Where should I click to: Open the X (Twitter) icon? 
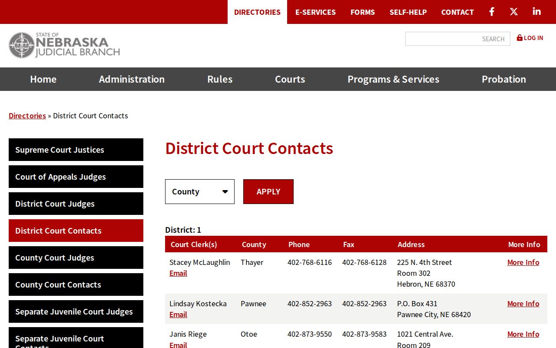pyautogui.click(x=514, y=12)
